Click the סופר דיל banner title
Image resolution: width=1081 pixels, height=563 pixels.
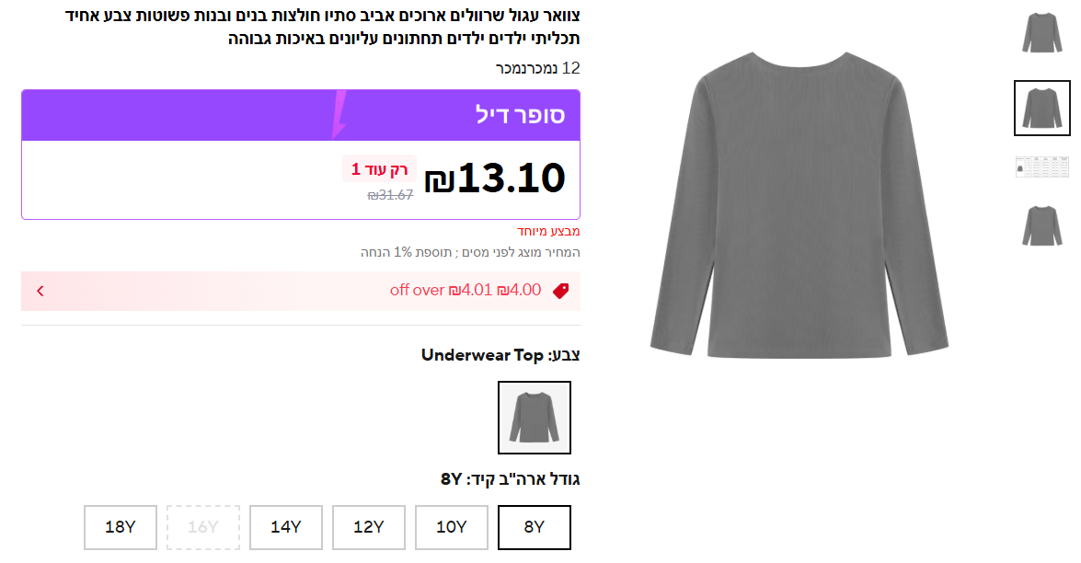click(x=520, y=115)
